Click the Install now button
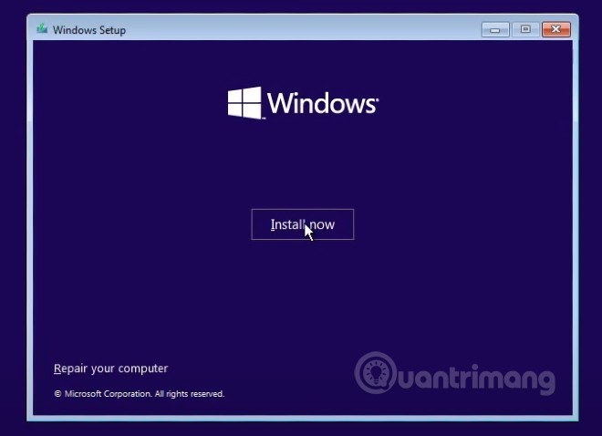Image resolution: width=602 pixels, height=436 pixels. pyautogui.click(x=302, y=224)
